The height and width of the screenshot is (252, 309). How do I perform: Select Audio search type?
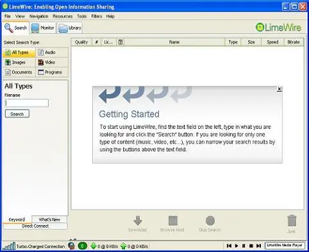[52, 53]
